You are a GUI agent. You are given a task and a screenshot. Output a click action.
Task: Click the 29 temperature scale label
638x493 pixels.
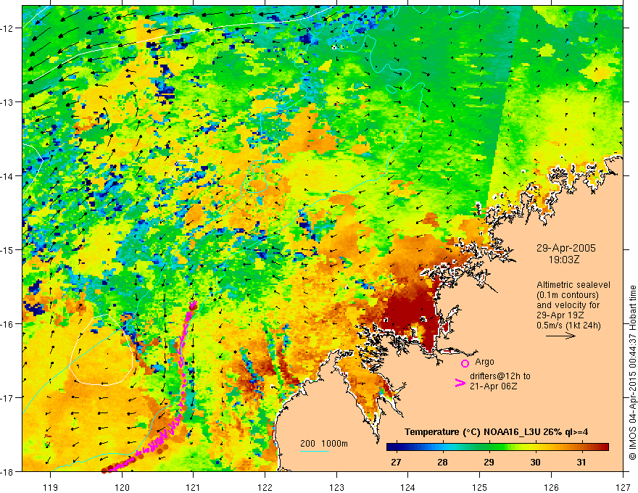pyautogui.click(x=489, y=462)
